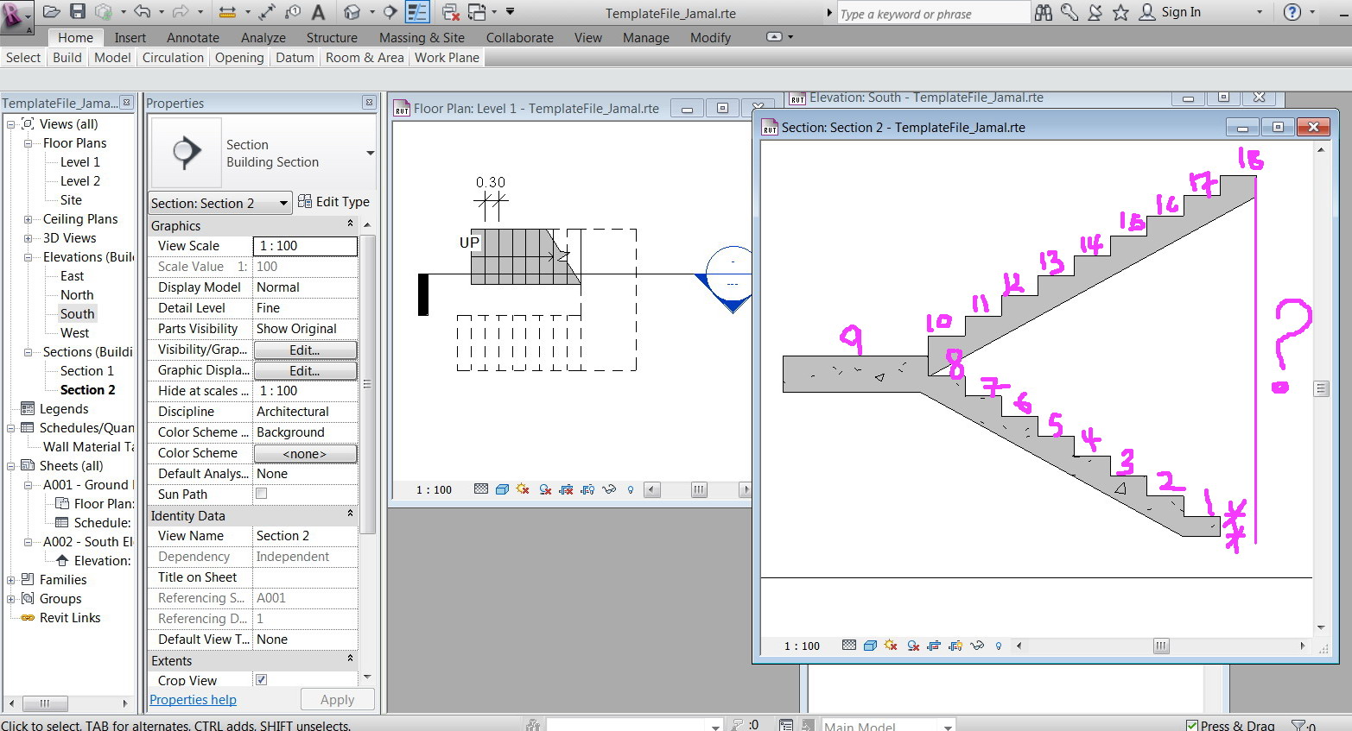This screenshot has height=731, width=1352.
Task: Select the Section tool in Quick Access Toolbar
Action: [x=390, y=11]
